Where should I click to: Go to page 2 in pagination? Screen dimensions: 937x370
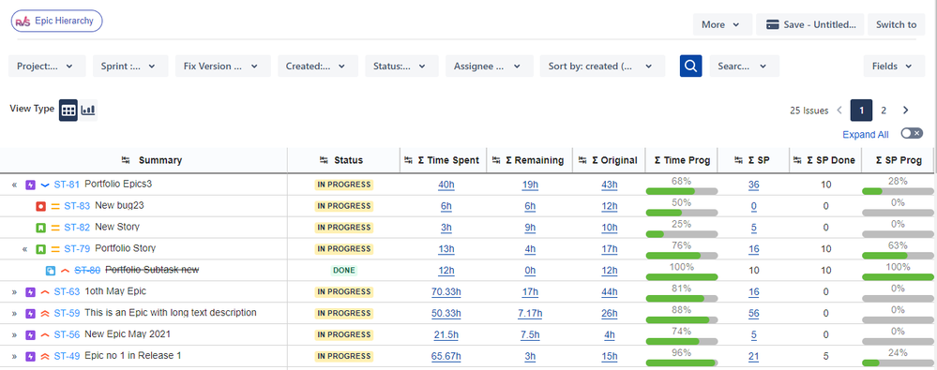[x=884, y=111]
